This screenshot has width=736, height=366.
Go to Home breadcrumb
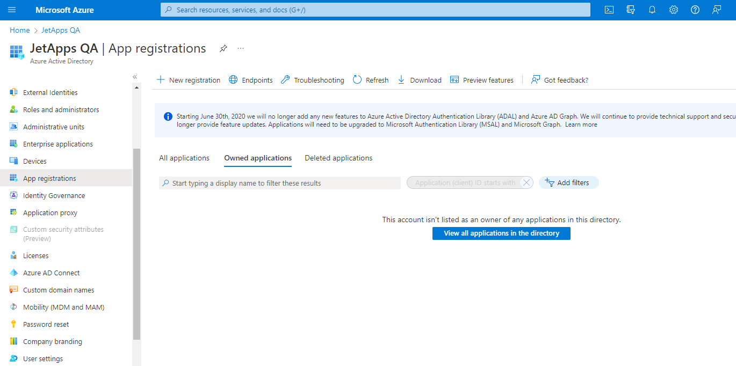(x=20, y=30)
